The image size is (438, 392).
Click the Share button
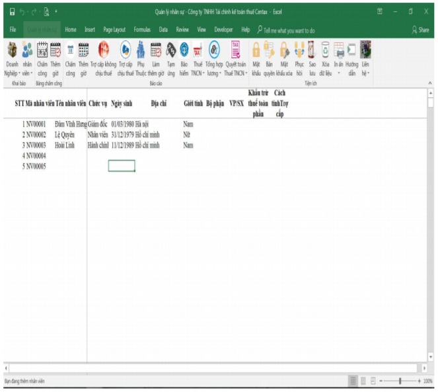point(420,30)
